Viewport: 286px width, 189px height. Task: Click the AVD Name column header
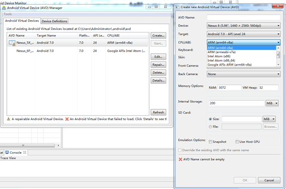point(21,36)
